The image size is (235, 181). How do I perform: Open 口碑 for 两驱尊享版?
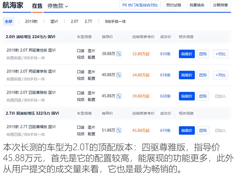(x=81, y=72)
